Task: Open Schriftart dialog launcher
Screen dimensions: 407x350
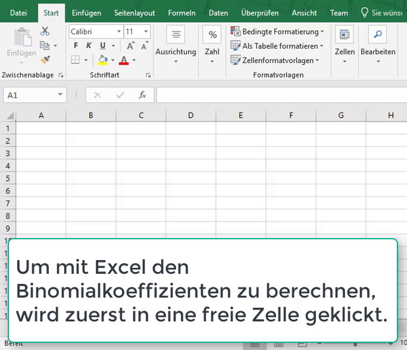Action: click(x=148, y=75)
